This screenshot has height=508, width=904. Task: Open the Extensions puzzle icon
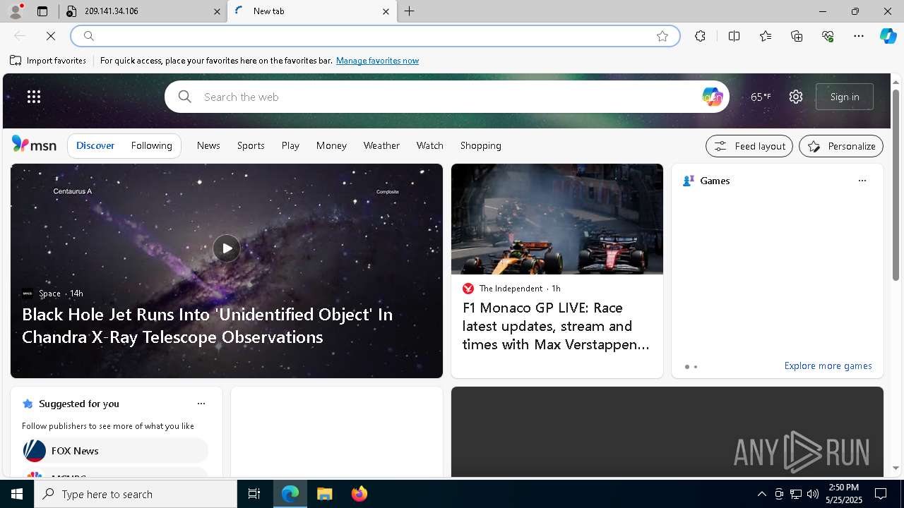click(x=700, y=36)
